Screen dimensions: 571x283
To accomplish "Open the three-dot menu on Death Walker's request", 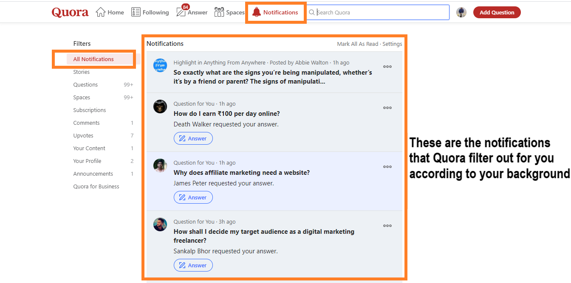I will coord(387,108).
